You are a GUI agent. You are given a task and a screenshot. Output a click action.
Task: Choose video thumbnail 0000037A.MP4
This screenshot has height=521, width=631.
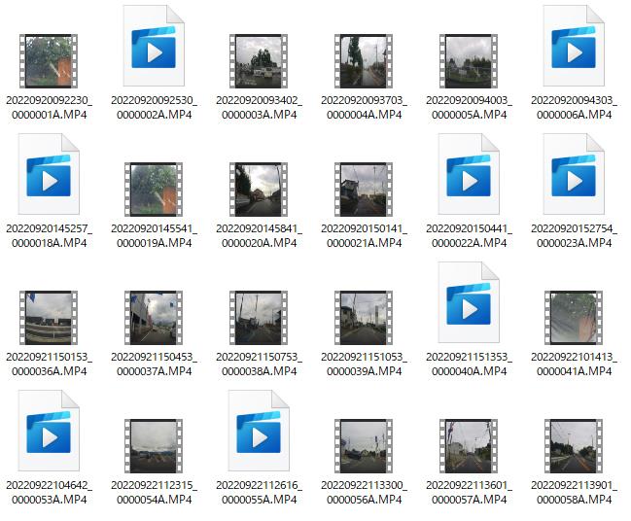click(154, 318)
